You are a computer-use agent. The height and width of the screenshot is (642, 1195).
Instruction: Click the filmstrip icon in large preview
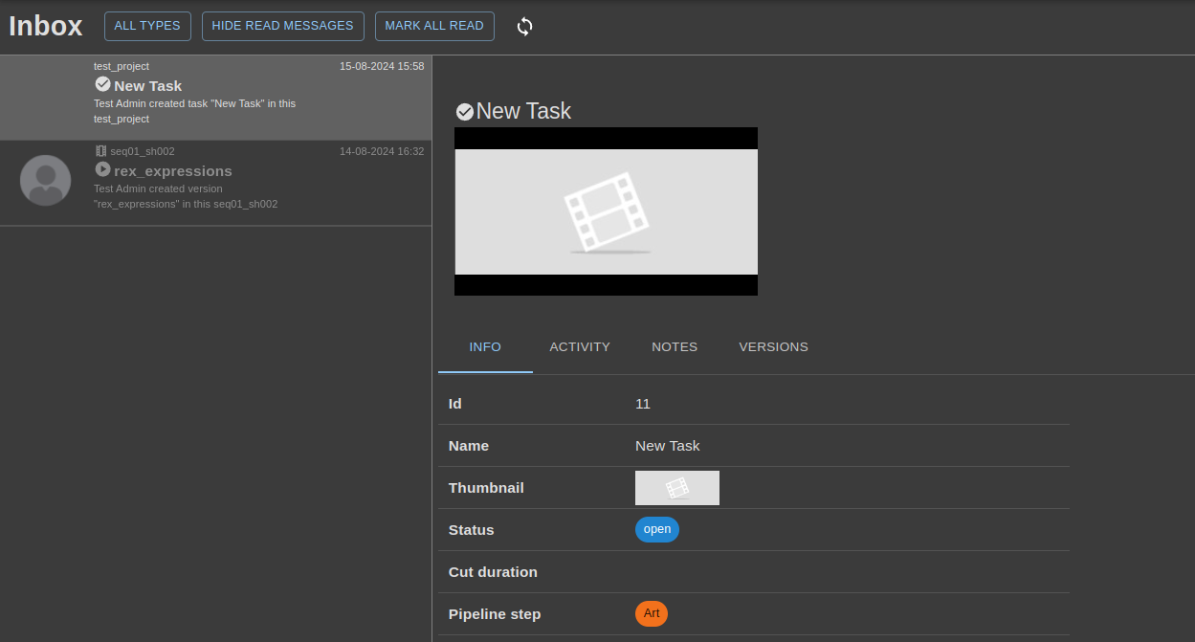click(605, 210)
